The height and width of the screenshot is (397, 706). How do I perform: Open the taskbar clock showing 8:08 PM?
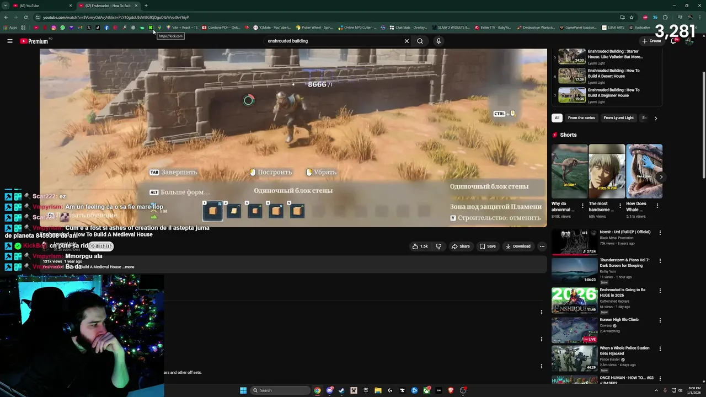tap(693, 390)
